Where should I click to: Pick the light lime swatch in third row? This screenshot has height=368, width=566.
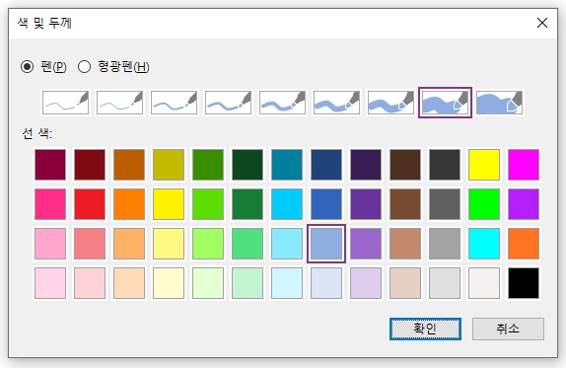point(208,244)
